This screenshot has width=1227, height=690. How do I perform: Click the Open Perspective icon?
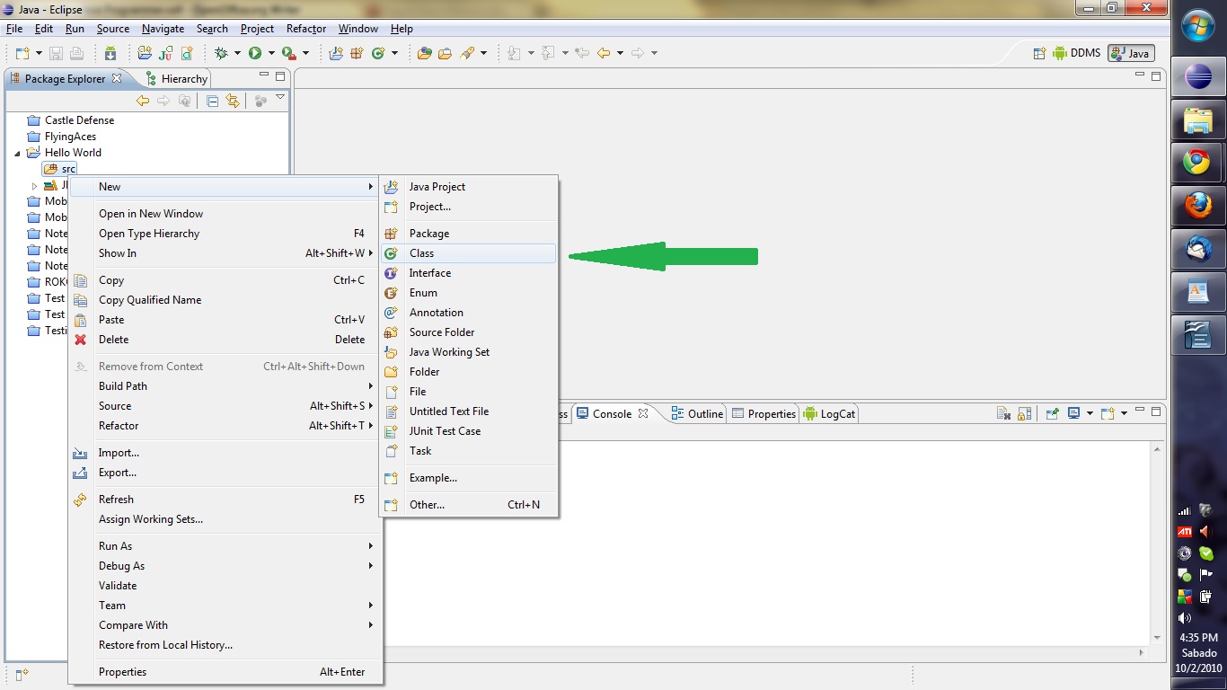click(1039, 53)
